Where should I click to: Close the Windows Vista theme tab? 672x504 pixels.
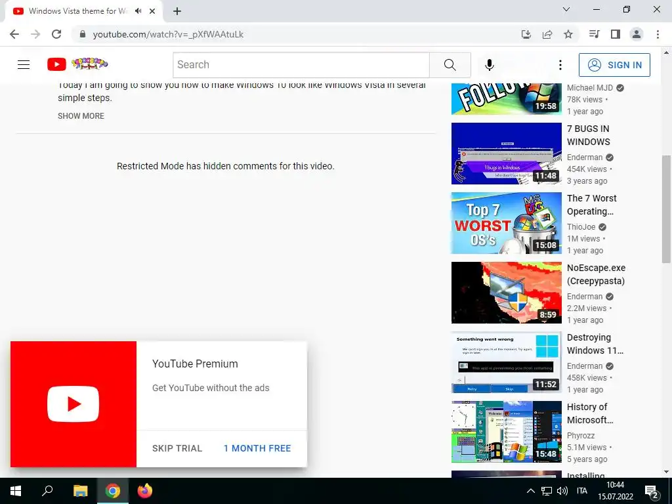click(152, 11)
